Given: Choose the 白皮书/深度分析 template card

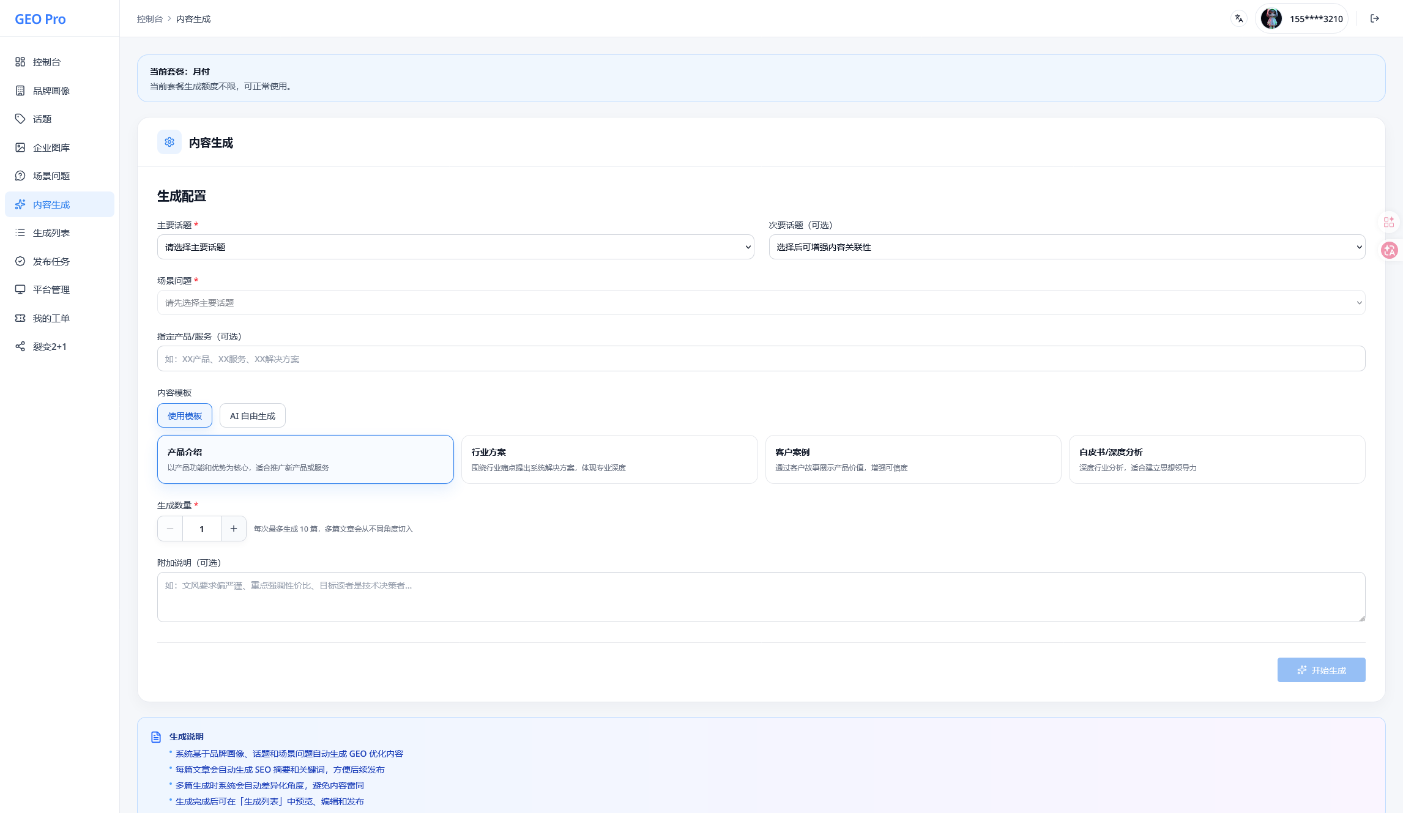Looking at the screenshot, I should [1216, 459].
